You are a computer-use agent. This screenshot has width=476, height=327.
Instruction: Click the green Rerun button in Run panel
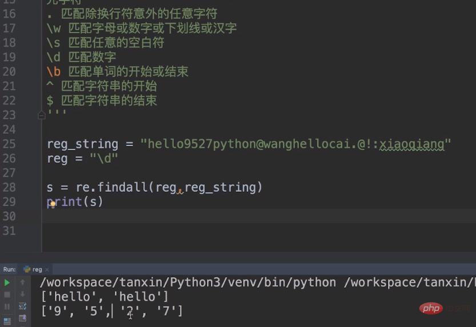point(7,282)
